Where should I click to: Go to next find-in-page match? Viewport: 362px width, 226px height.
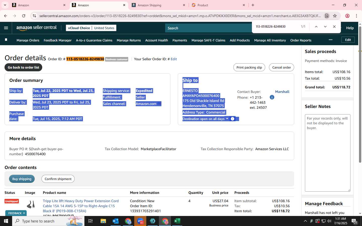point(325,27)
